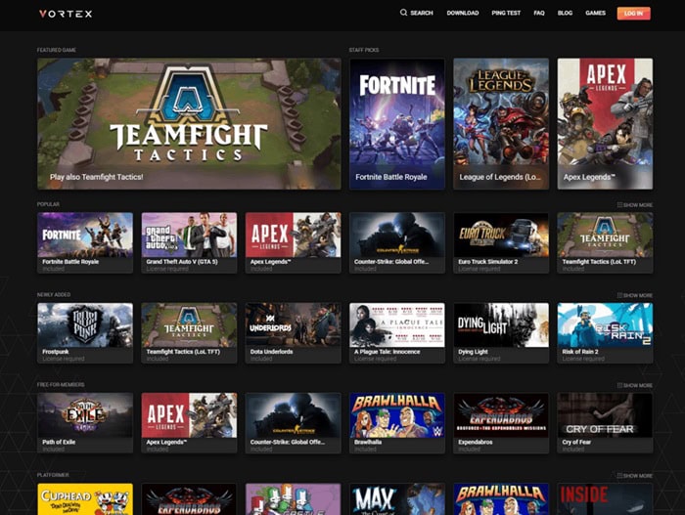Open the FAQ menu item
This screenshot has height=515, width=685.
point(539,14)
